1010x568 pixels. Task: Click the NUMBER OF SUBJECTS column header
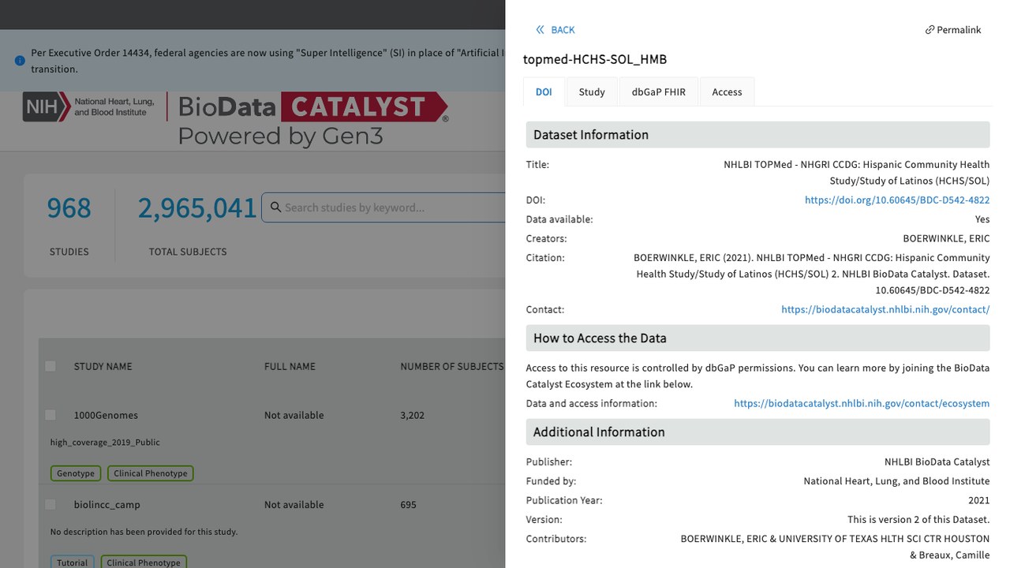451,367
